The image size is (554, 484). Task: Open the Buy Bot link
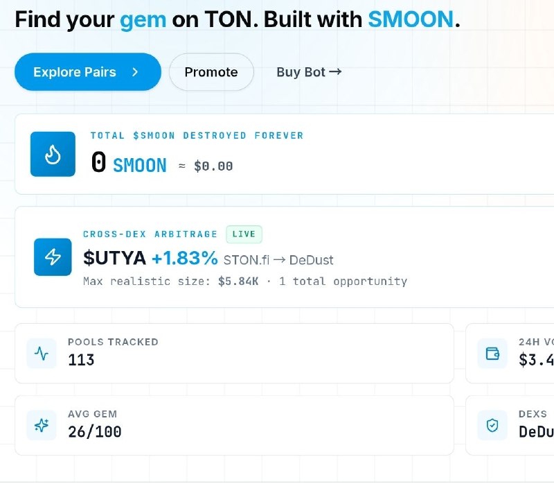pyautogui.click(x=309, y=72)
